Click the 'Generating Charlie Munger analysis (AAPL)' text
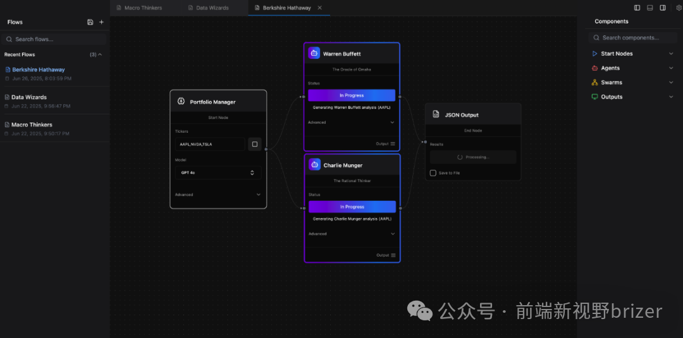Image resolution: width=683 pixels, height=338 pixels. (x=352, y=219)
